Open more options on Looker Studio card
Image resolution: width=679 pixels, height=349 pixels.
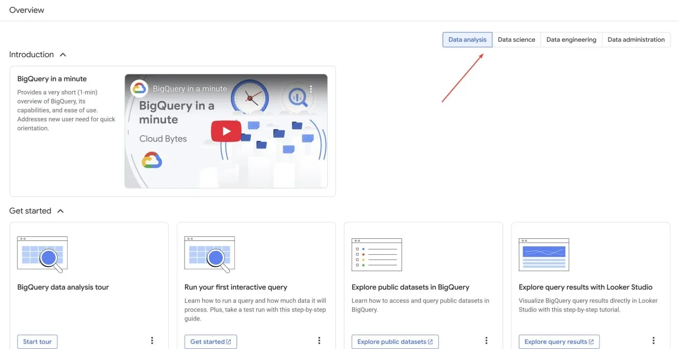pos(654,341)
